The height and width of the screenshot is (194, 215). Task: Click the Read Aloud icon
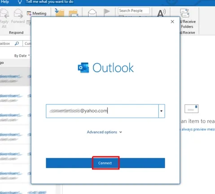pos(162,13)
